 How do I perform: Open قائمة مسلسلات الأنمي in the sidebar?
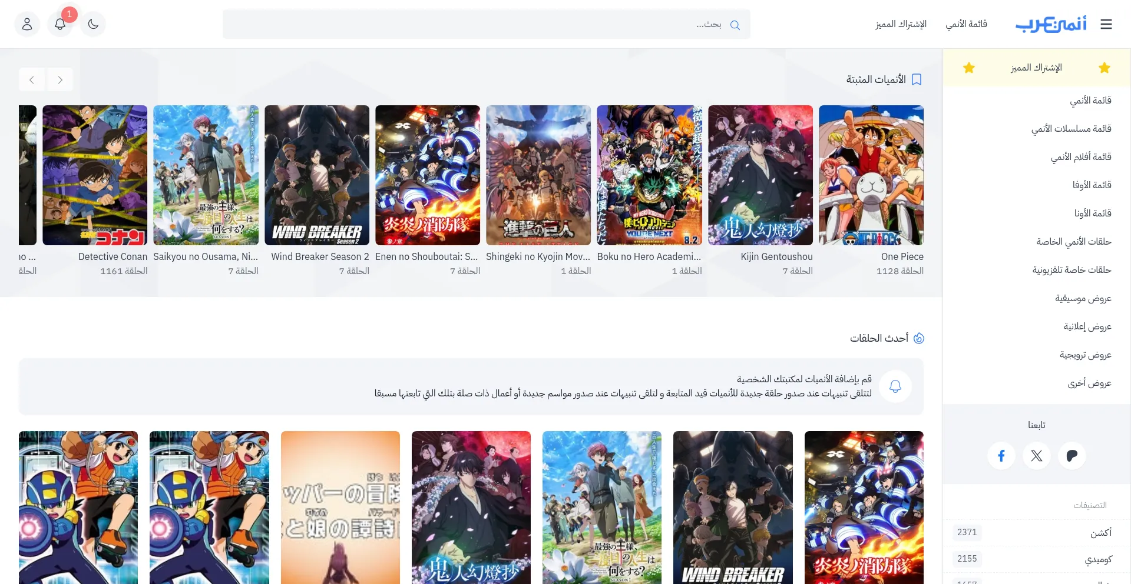(1071, 129)
